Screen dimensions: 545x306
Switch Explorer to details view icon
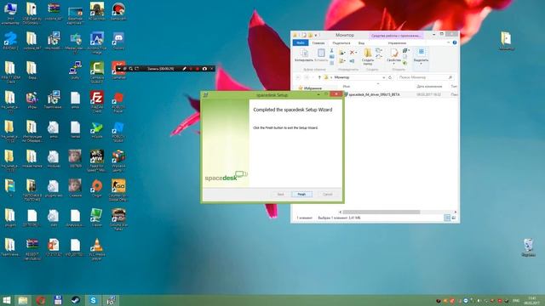pyautogui.click(x=447, y=218)
